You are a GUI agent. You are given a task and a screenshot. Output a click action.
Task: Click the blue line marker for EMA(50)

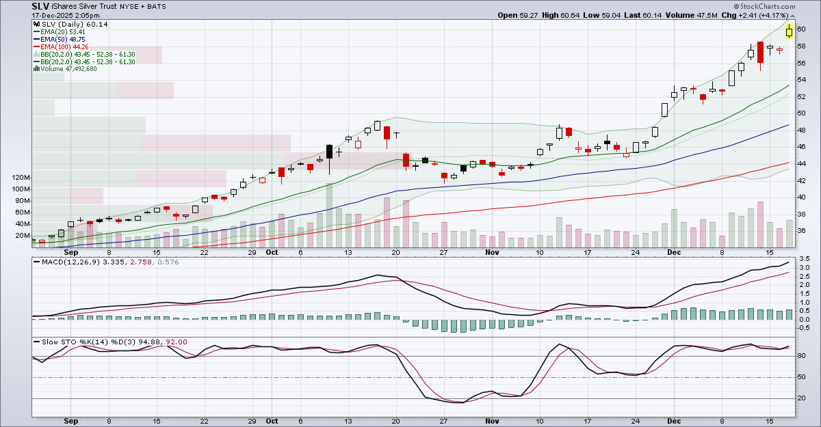click(x=36, y=39)
